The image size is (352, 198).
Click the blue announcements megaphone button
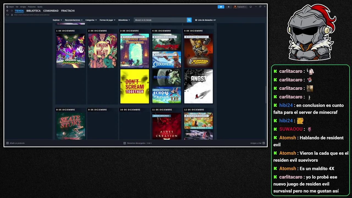[221, 7]
